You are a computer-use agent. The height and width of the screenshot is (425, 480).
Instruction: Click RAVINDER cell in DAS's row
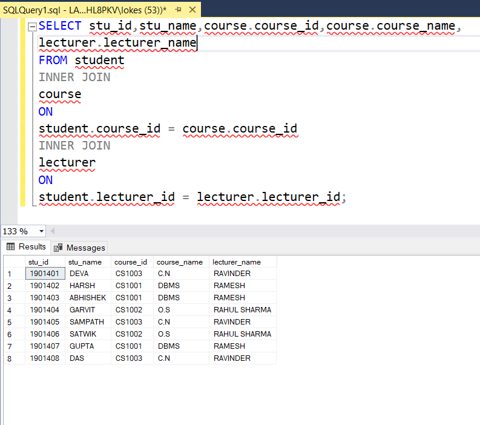(x=243, y=358)
